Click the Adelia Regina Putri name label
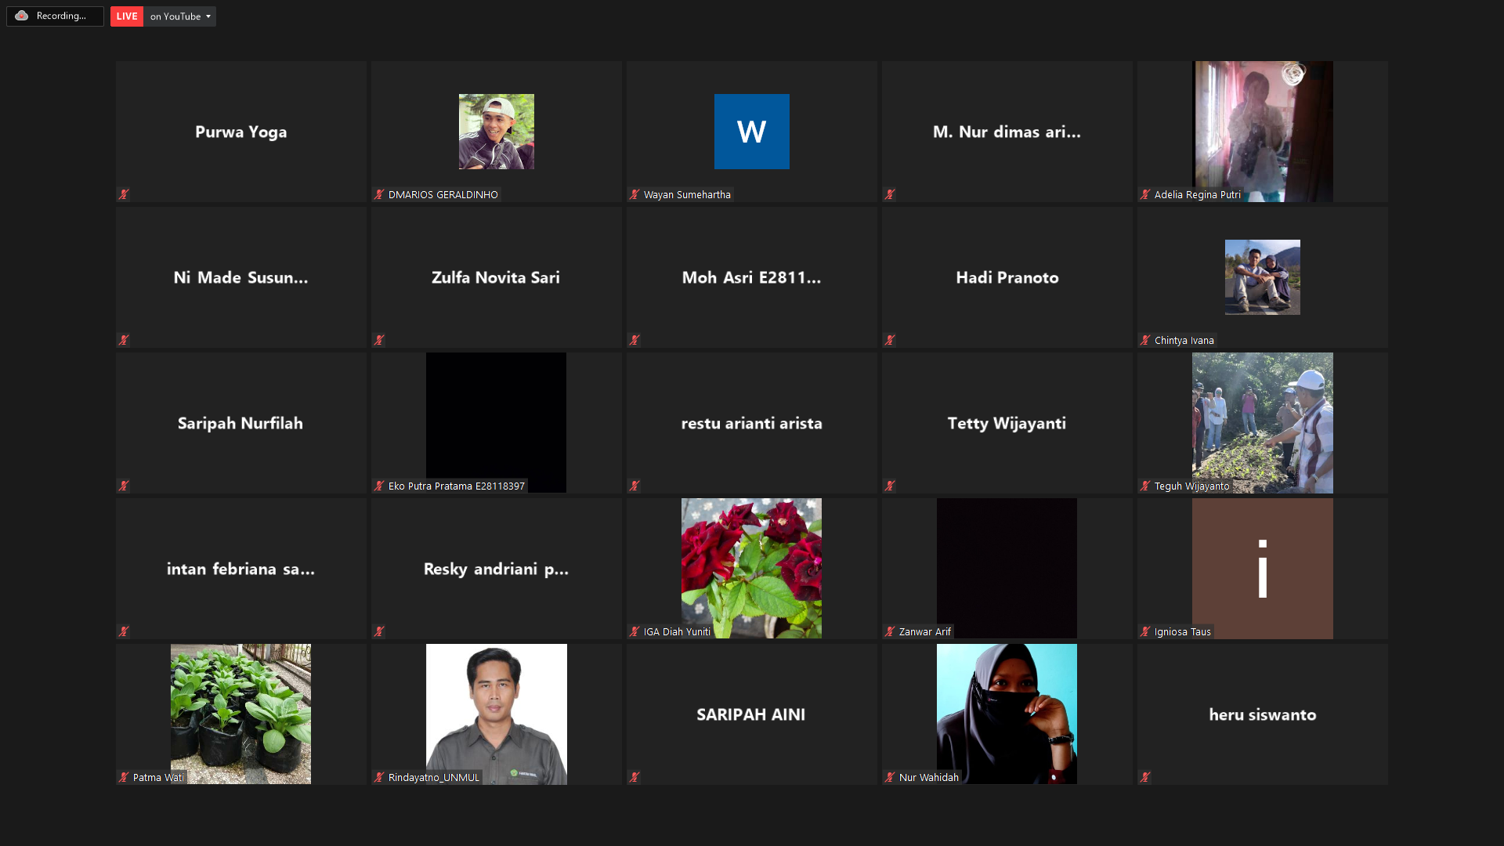 (x=1198, y=195)
